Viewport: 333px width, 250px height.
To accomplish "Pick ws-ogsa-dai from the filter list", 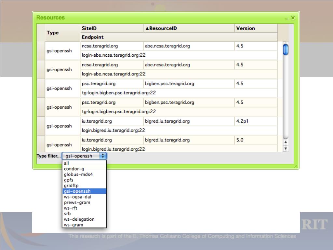I will point(84,197).
